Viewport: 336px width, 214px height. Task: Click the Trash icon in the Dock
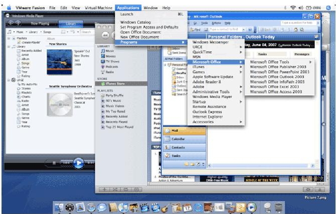pyautogui.click(x=278, y=207)
